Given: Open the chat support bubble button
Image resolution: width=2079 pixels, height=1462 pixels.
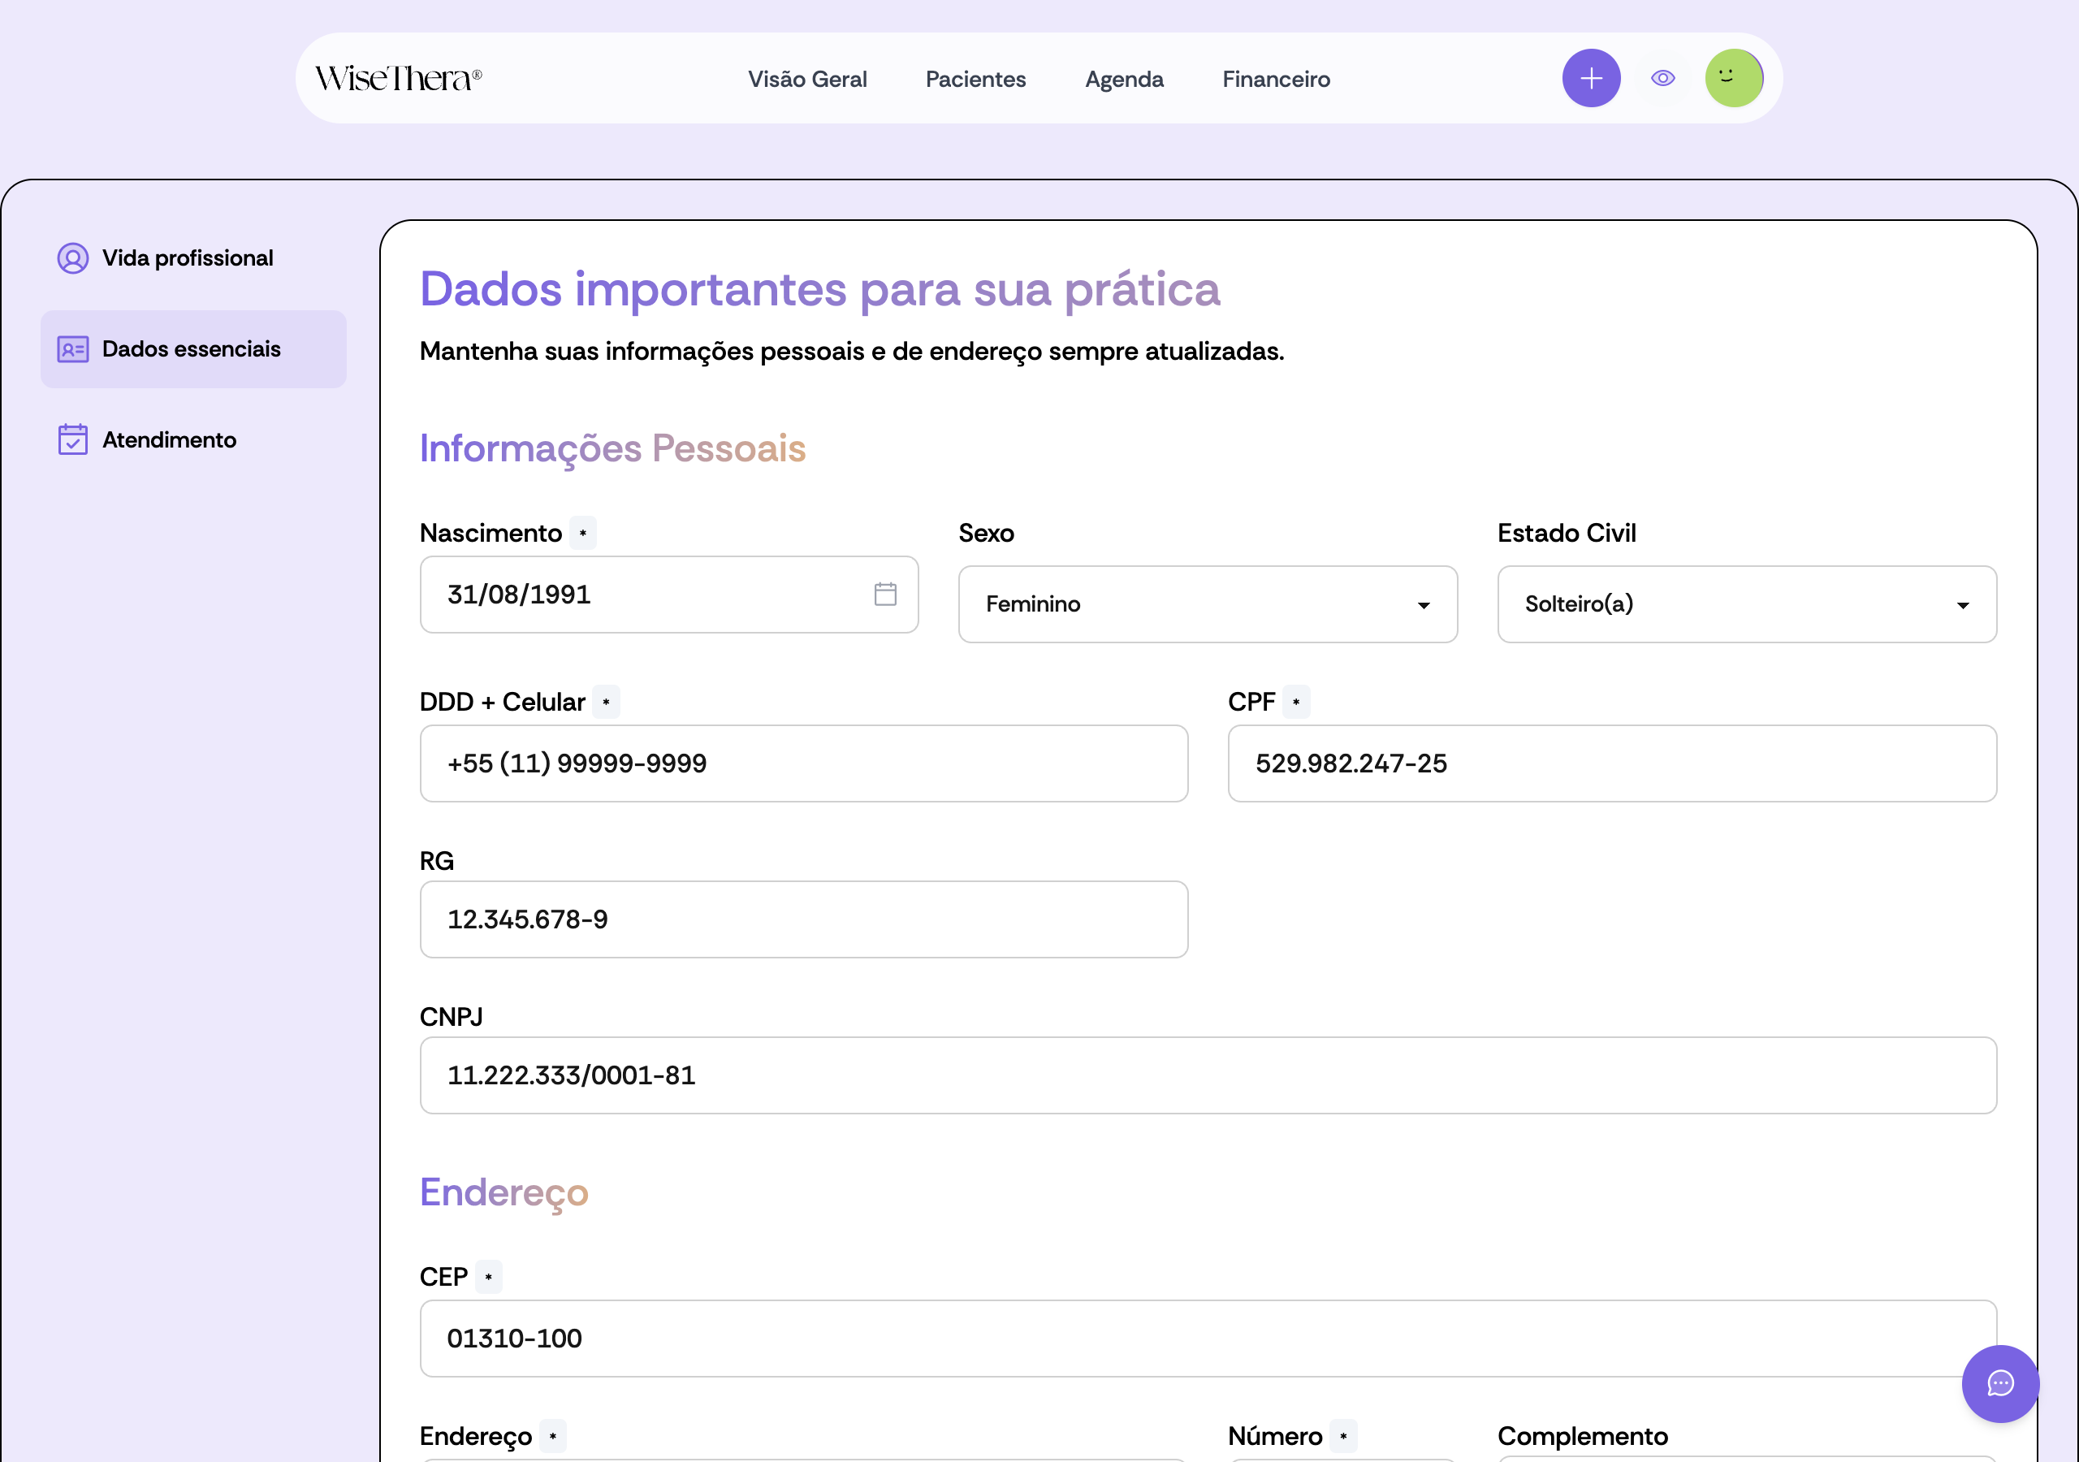Looking at the screenshot, I should point(1999,1383).
